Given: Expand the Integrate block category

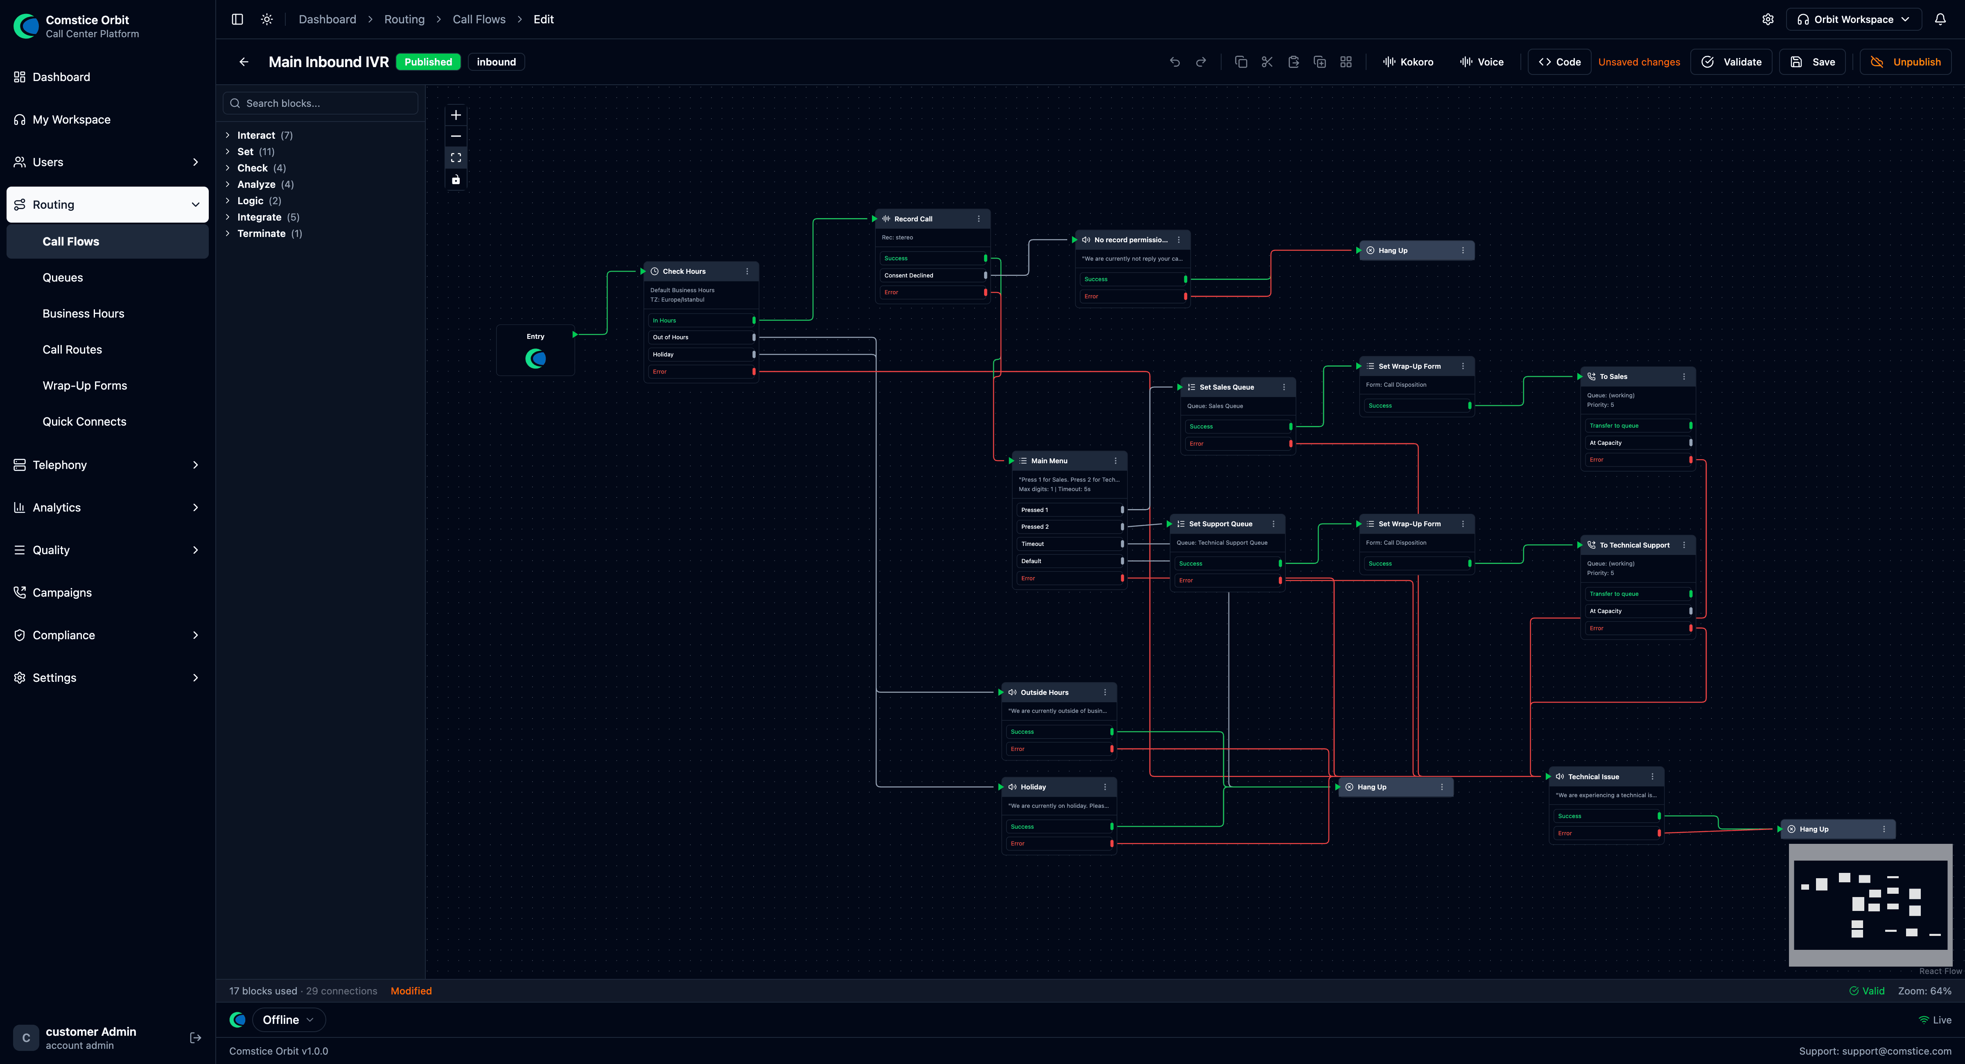Looking at the screenshot, I should pyautogui.click(x=262, y=217).
